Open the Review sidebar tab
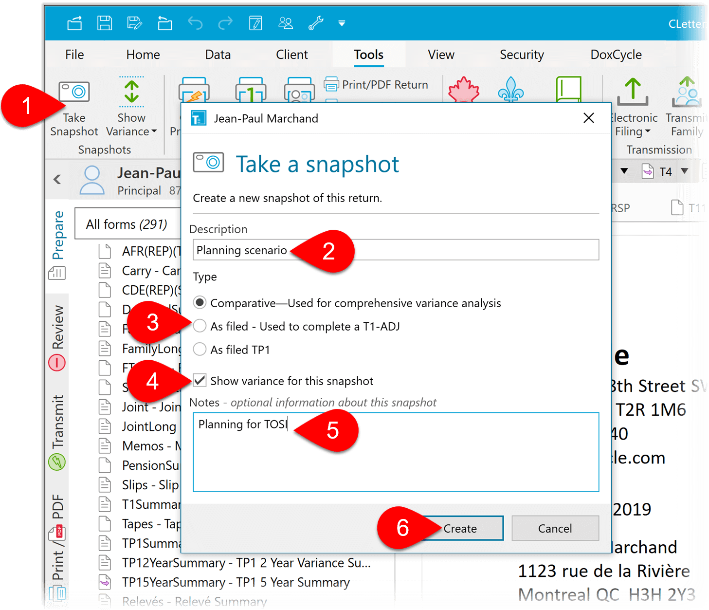The width and height of the screenshot is (709, 610). pyautogui.click(x=57, y=337)
